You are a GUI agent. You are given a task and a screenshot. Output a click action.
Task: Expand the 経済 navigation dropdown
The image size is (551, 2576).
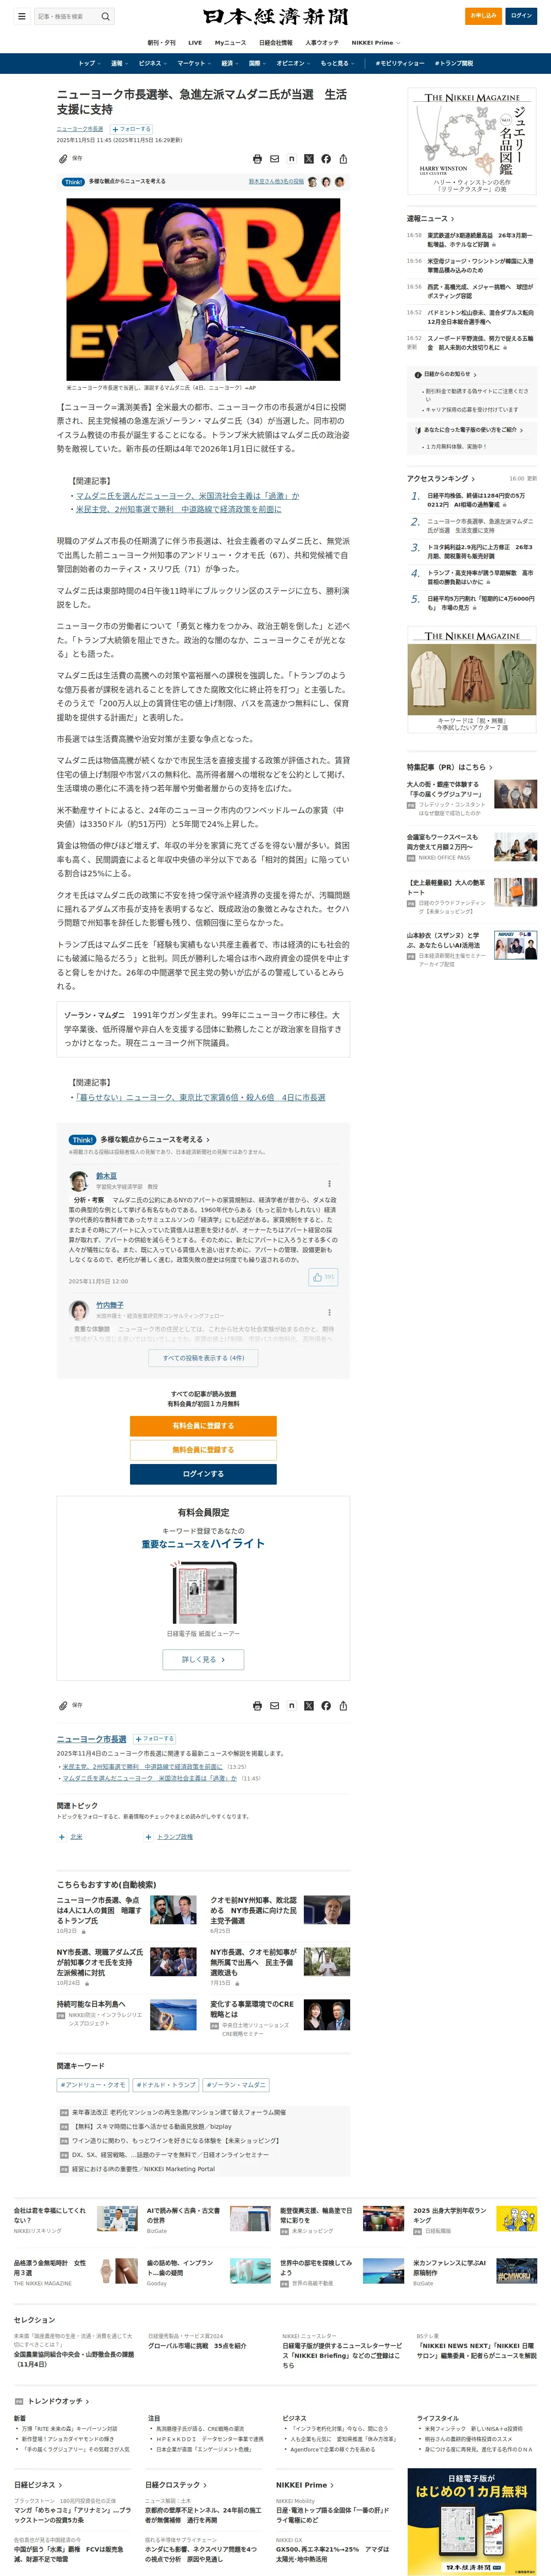230,63
